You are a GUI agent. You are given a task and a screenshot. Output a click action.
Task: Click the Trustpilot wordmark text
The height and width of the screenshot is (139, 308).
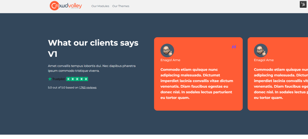coord(58,79)
